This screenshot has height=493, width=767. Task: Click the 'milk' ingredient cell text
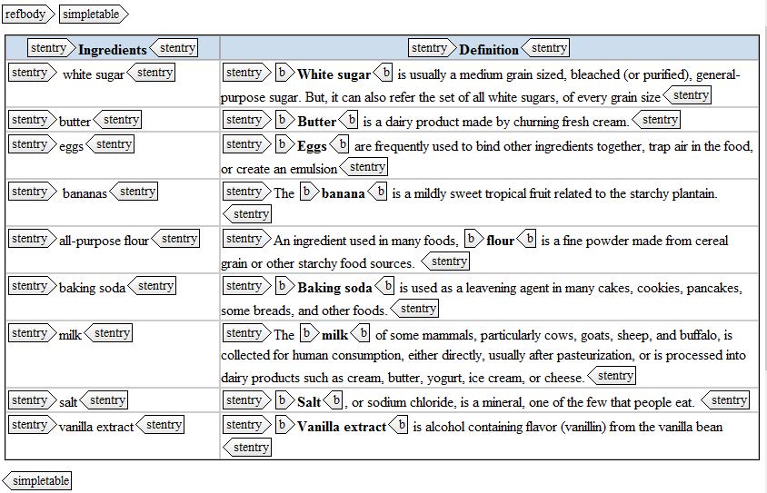pos(71,335)
